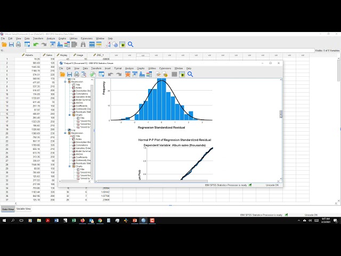Collapse the Charts node under the lower Regression
This screenshot has width=341, height=256.
[70, 166]
